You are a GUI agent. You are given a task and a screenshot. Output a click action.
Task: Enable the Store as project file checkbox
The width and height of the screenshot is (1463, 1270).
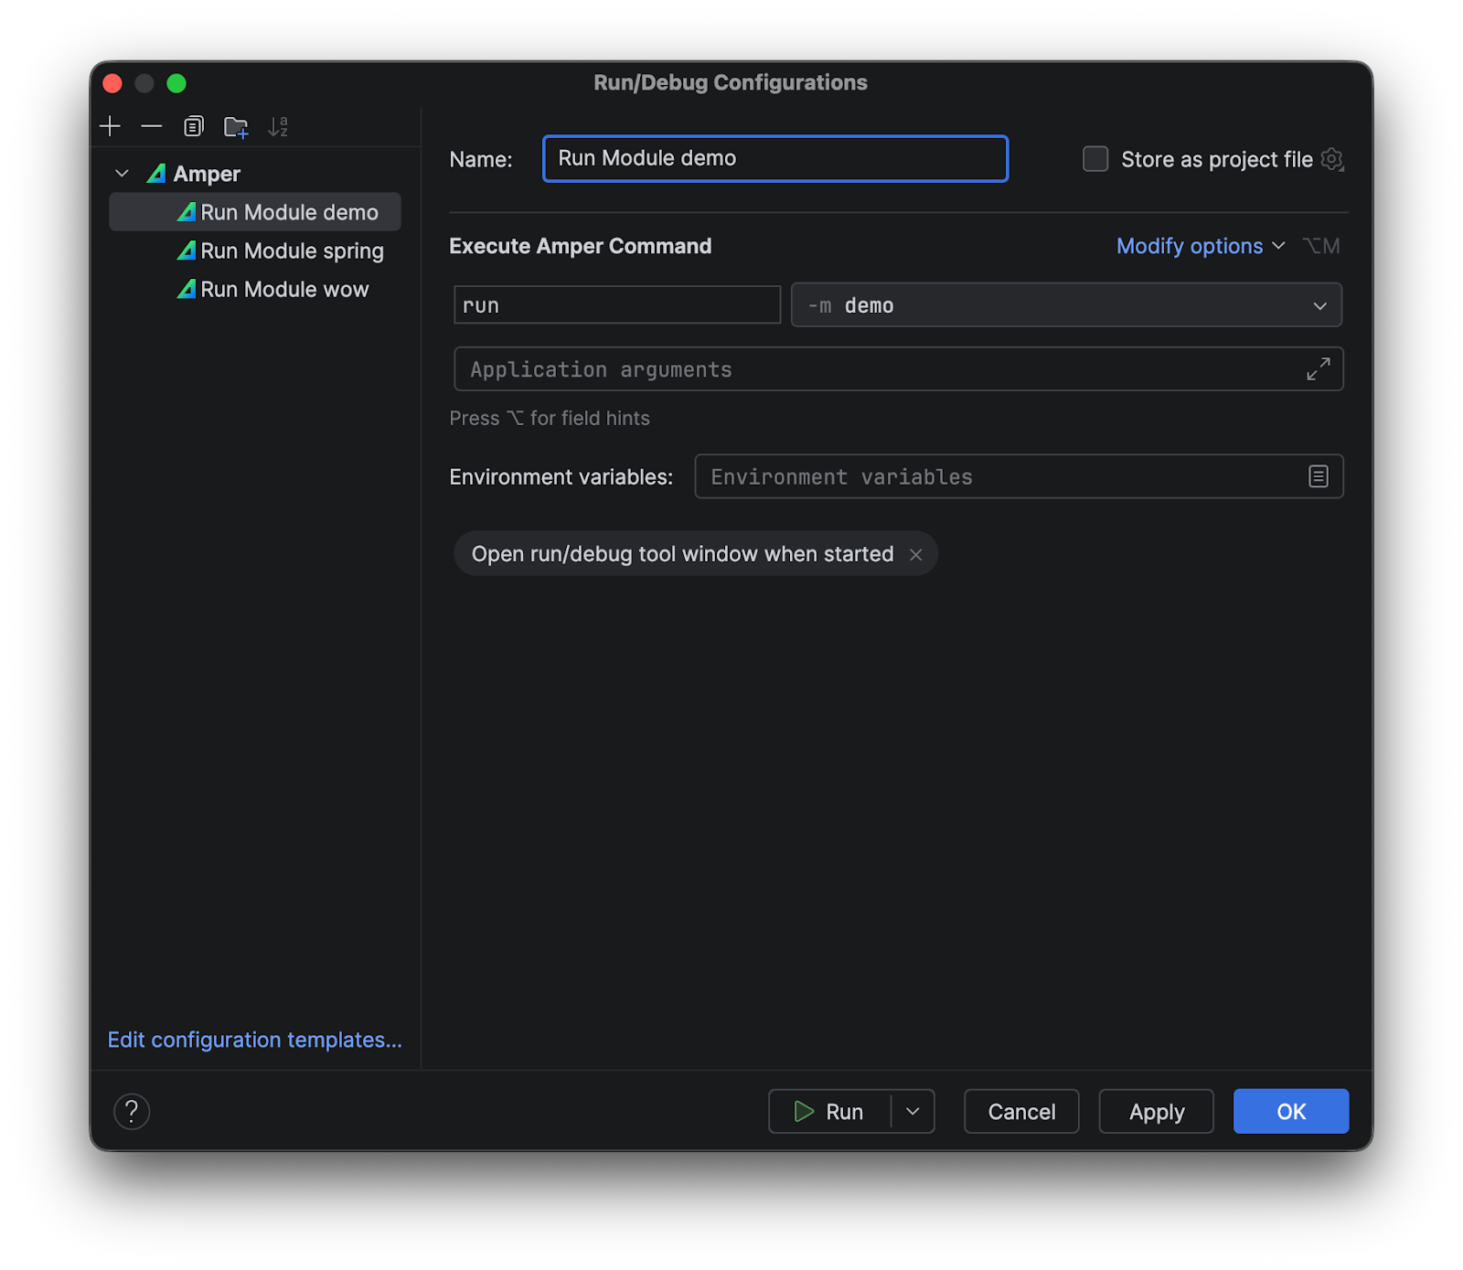[1095, 159]
